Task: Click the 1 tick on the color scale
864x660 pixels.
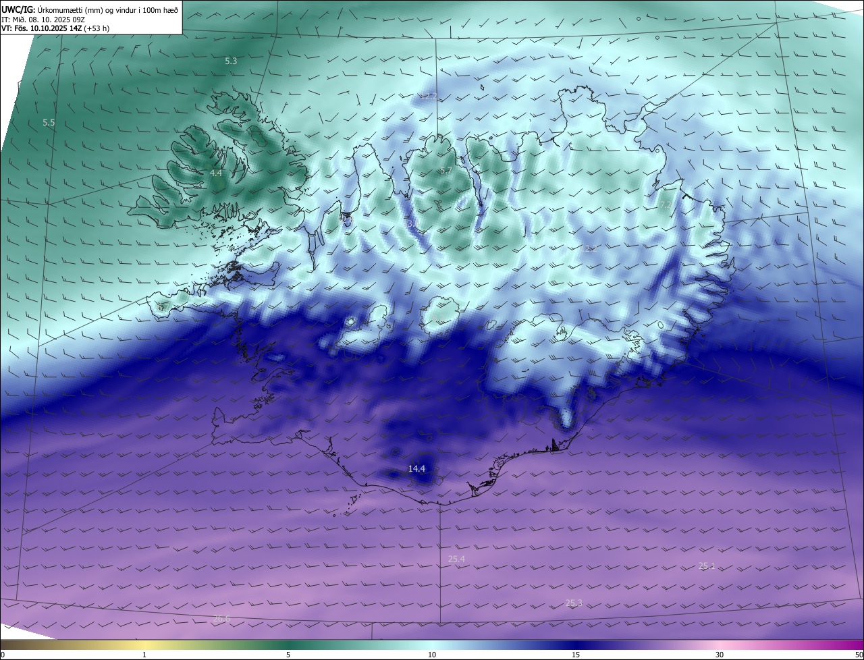Action: [x=144, y=655]
